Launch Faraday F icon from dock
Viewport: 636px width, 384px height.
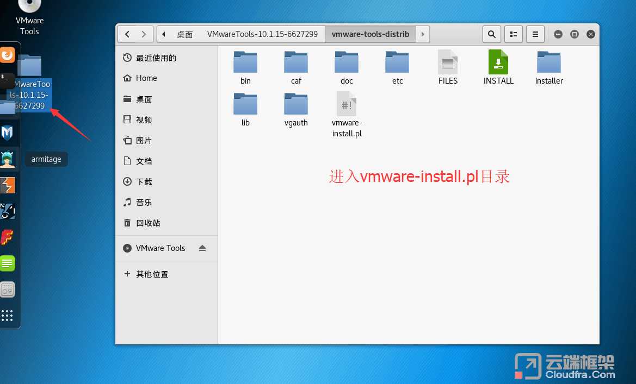click(7, 237)
